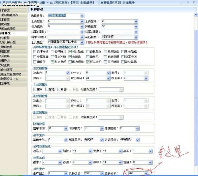This screenshot has width=198, height=176.
Task: Disable the 可以坐船 checkbox
Action: click(88, 62)
